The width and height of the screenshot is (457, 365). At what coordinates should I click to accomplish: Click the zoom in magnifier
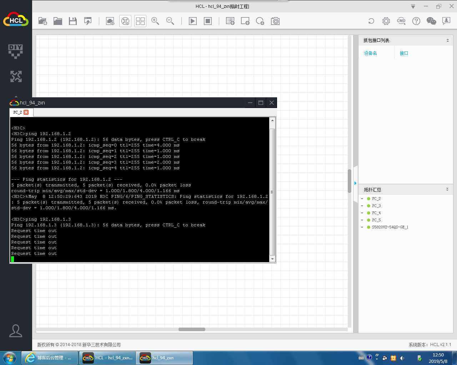coord(155,21)
